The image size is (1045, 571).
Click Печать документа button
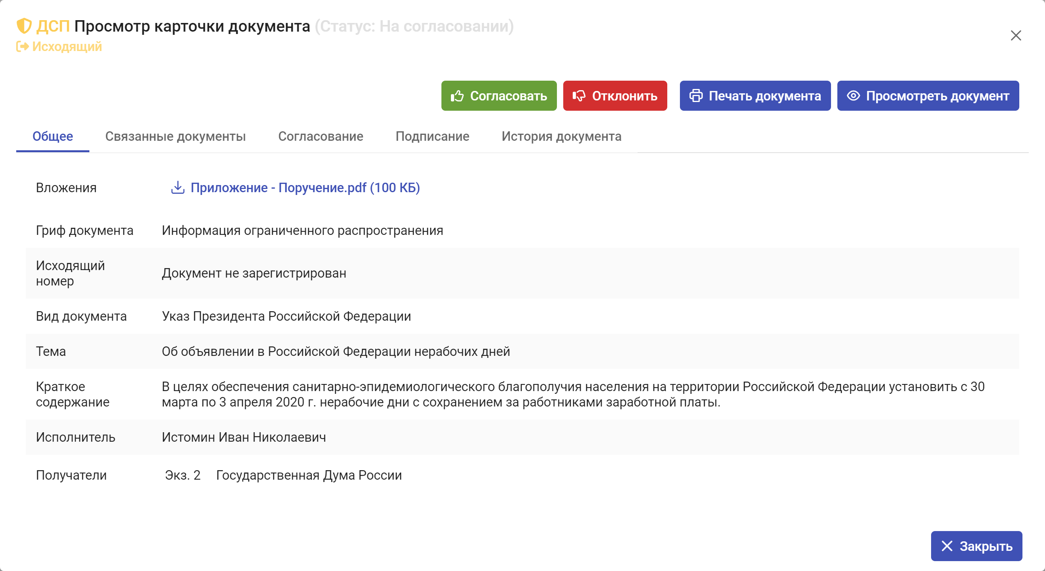(x=755, y=96)
